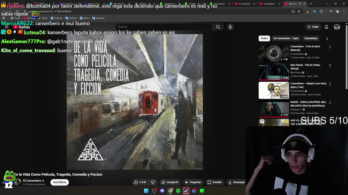The width and height of the screenshot is (348, 195).
Task: Open Stupid Love Story thumbnail
Action: [x=274, y=90]
